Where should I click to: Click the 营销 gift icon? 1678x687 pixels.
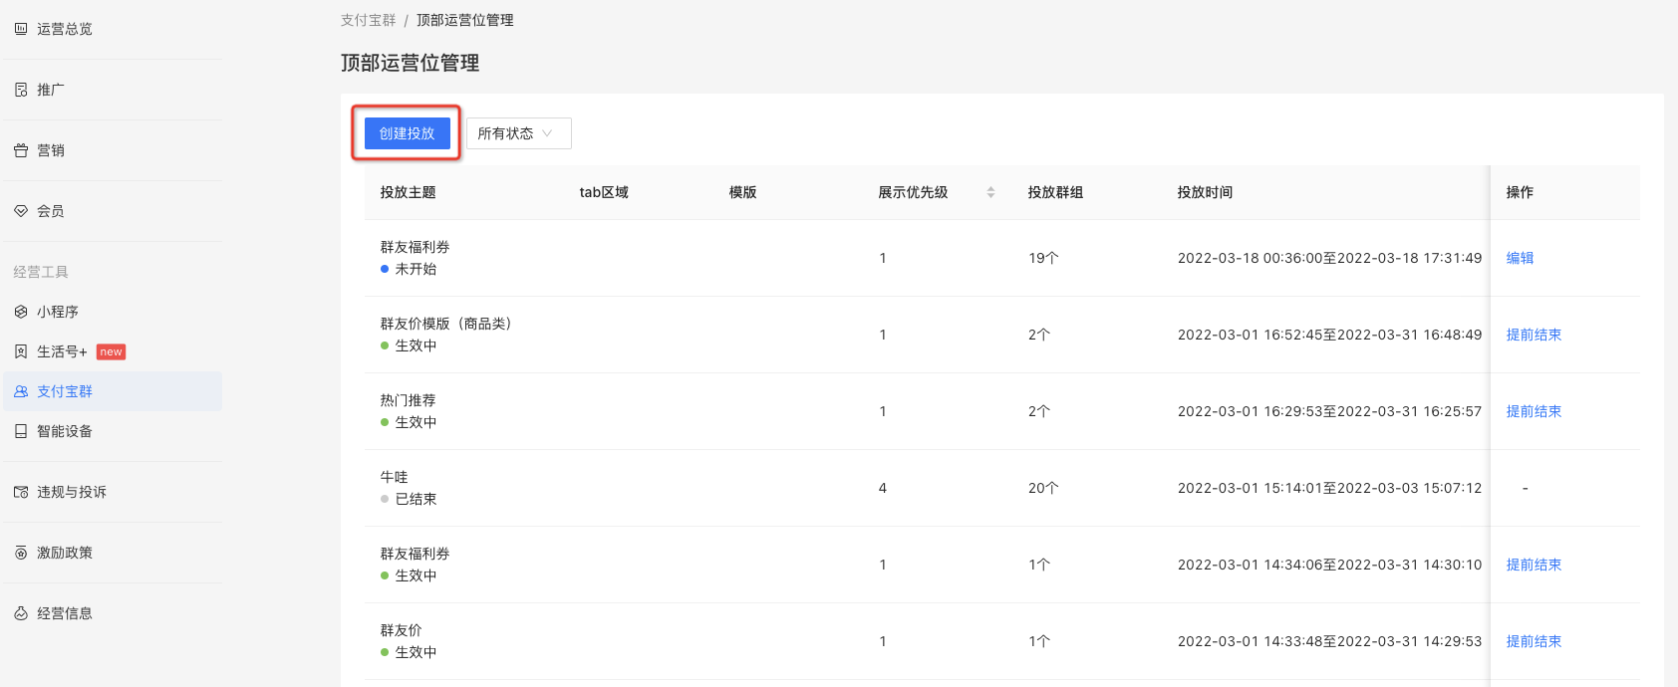(21, 150)
